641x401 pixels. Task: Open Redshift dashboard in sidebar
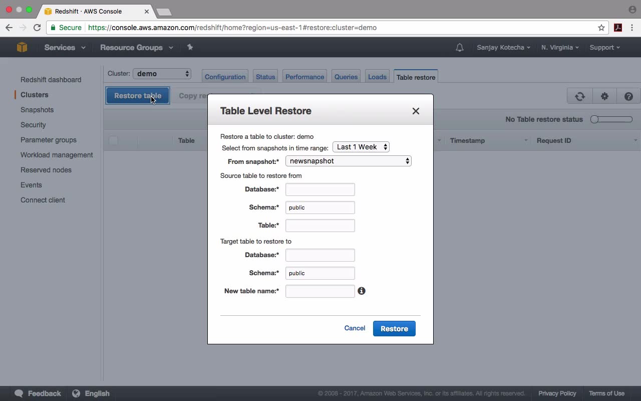51,80
